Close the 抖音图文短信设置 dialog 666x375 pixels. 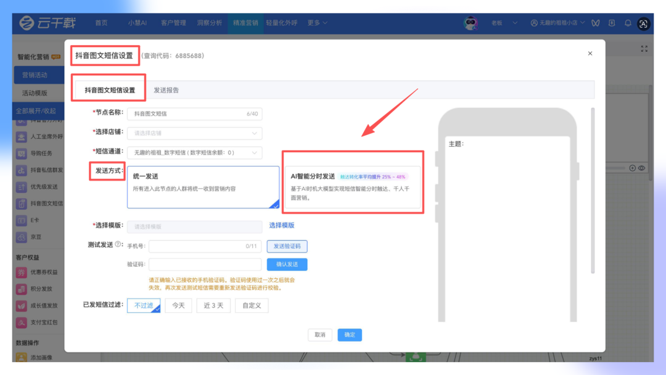click(x=590, y=54)
